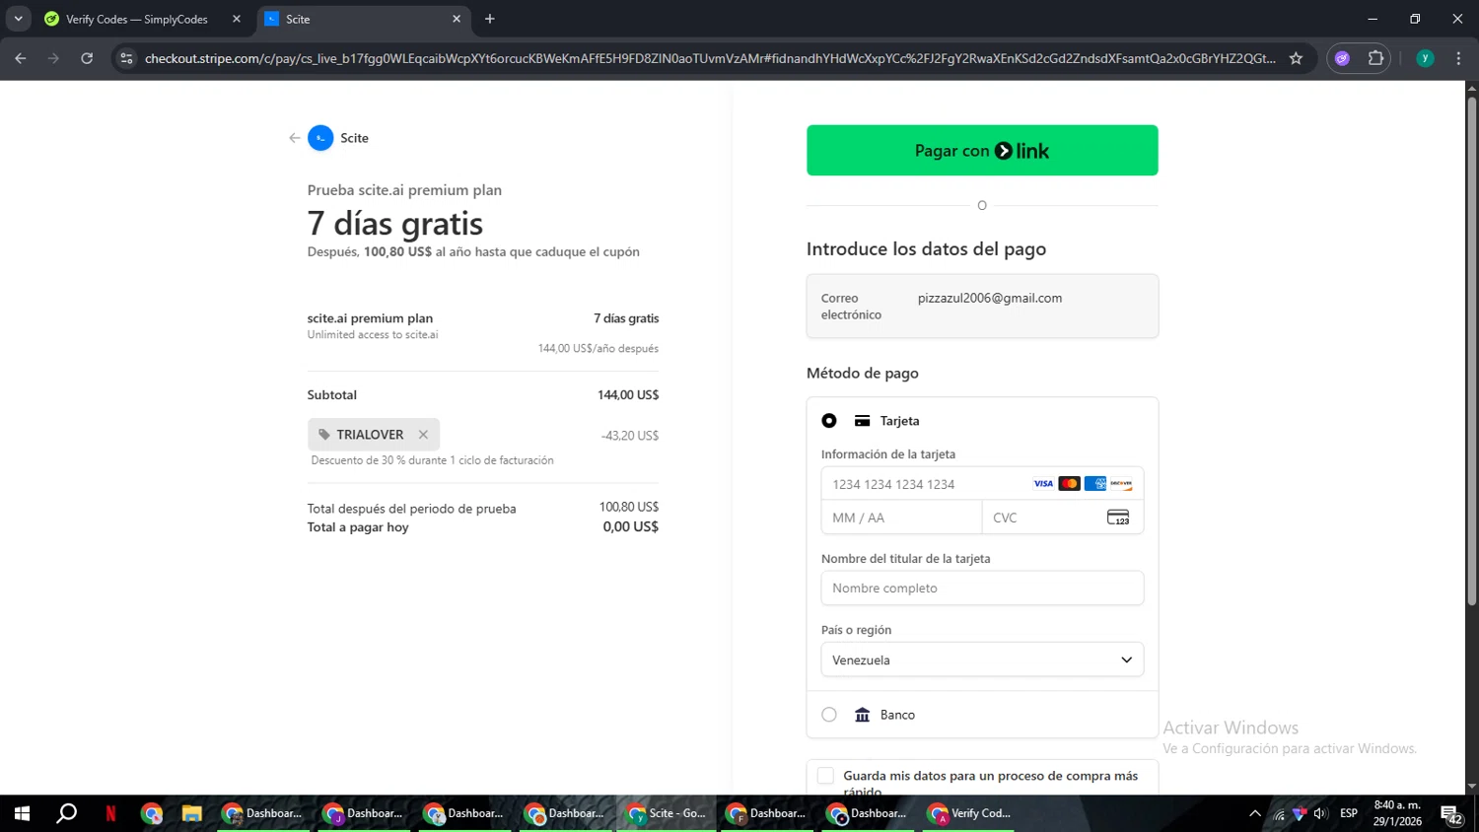Click the card icon next to Tarjeta

point(863,421)
